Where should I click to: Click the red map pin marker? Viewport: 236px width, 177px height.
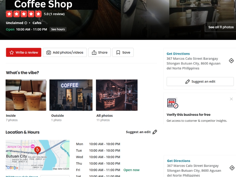(x=37, y=150)
